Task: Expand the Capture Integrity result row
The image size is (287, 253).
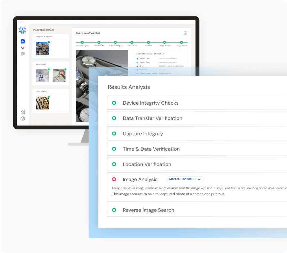Action: pos(197,134)
